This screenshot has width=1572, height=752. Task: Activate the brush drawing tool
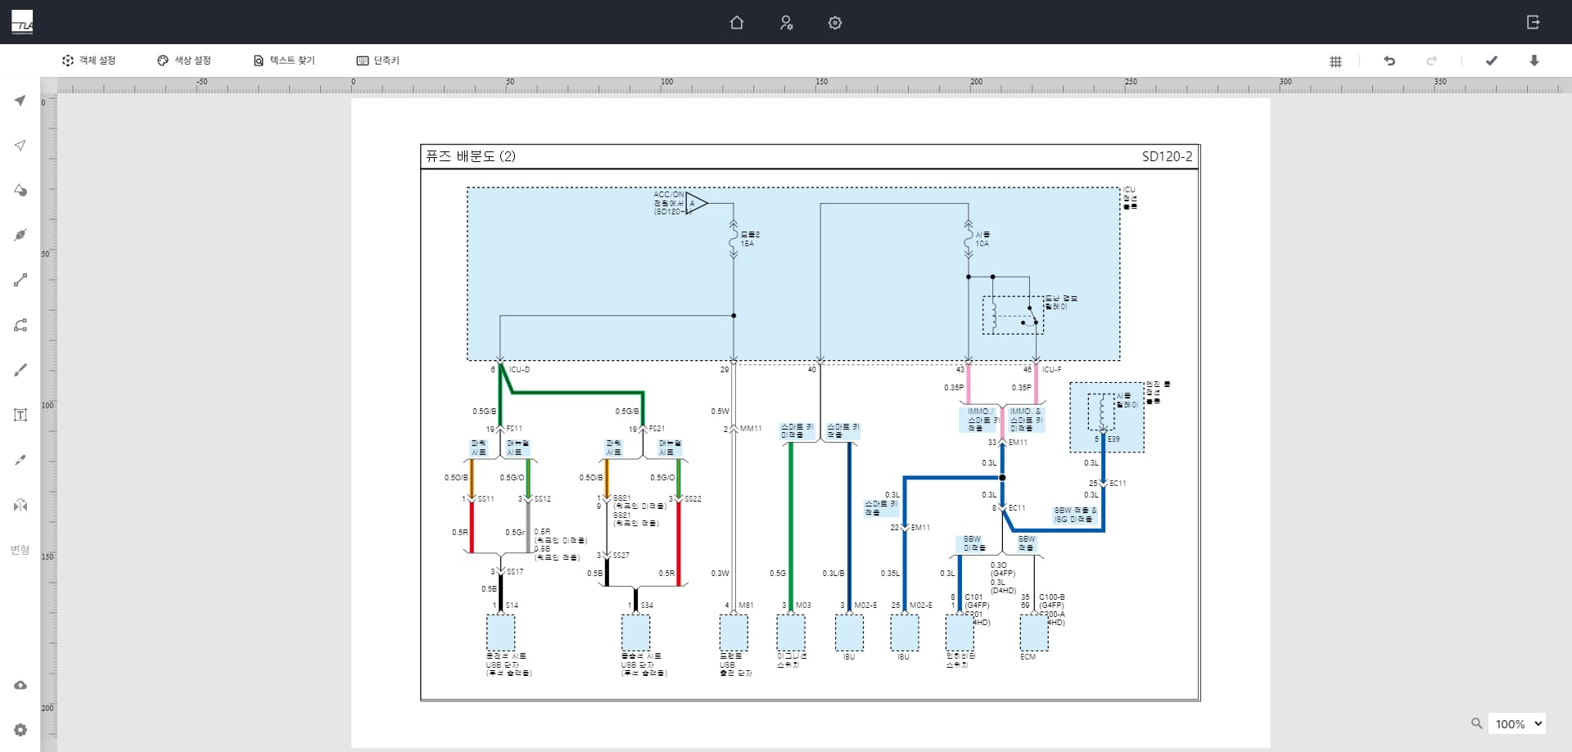20,370
